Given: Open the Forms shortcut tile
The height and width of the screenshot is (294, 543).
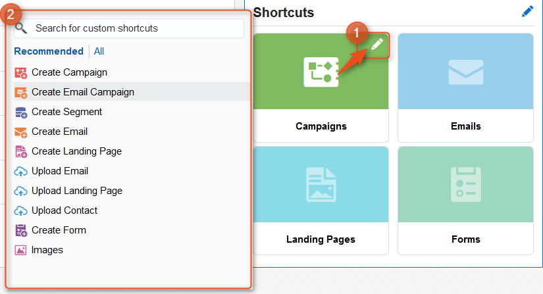Looking at the screenshot, I should [x=465, y=201].
